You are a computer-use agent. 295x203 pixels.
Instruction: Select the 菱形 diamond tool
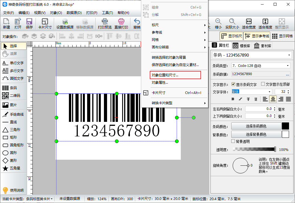tap(14, 161)
